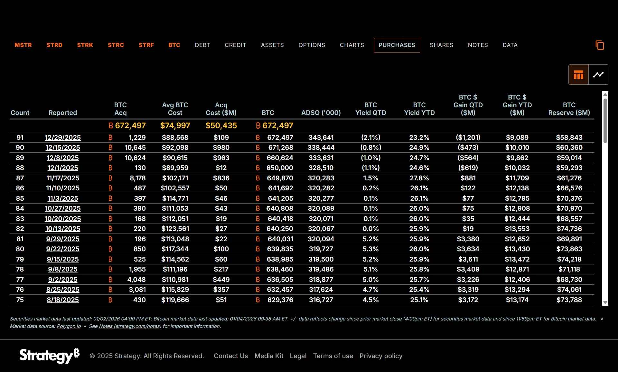618x372 pixels.
Task: Click the Bitcoin symbol beside the 672,497 total
Action: coord(110,126)
